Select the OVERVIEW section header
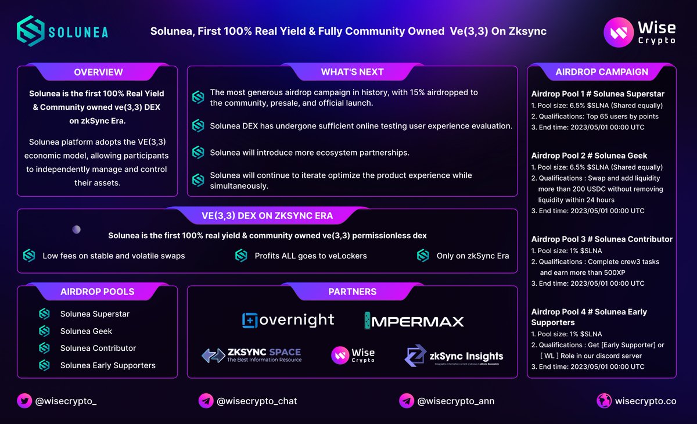The width and height of the screenshot is (697, 424). click(x=98, y=72)
